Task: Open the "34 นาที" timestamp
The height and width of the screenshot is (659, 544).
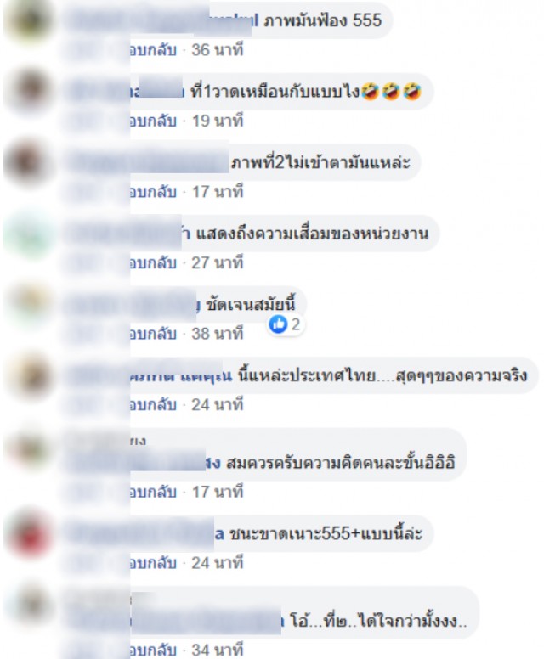Action: [218, 651]
